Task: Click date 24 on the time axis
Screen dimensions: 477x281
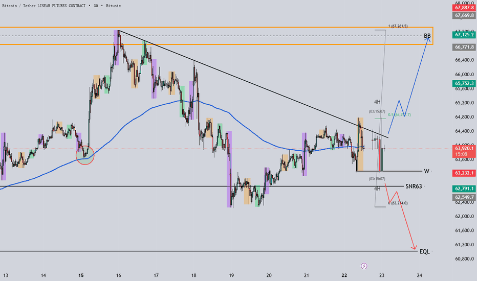Action: click(420, 275)
